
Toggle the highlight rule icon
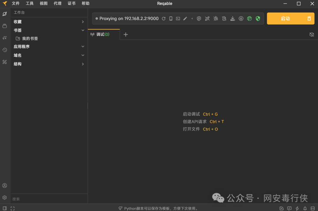pos(207,19)
